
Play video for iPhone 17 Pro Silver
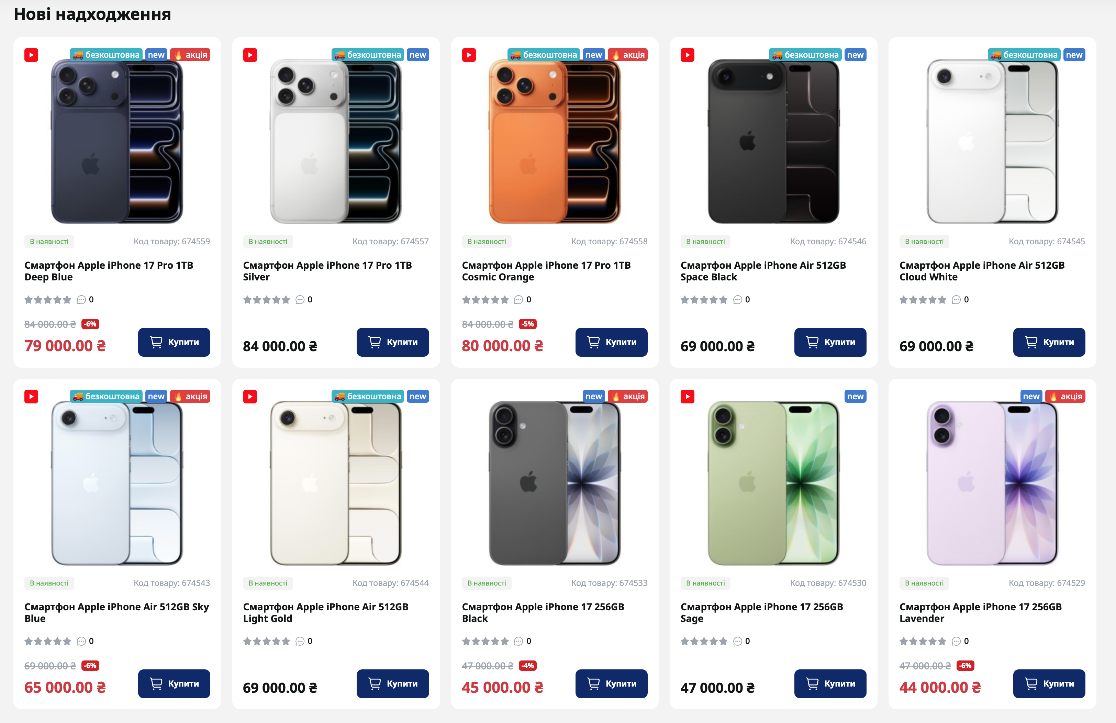point(250,55)
